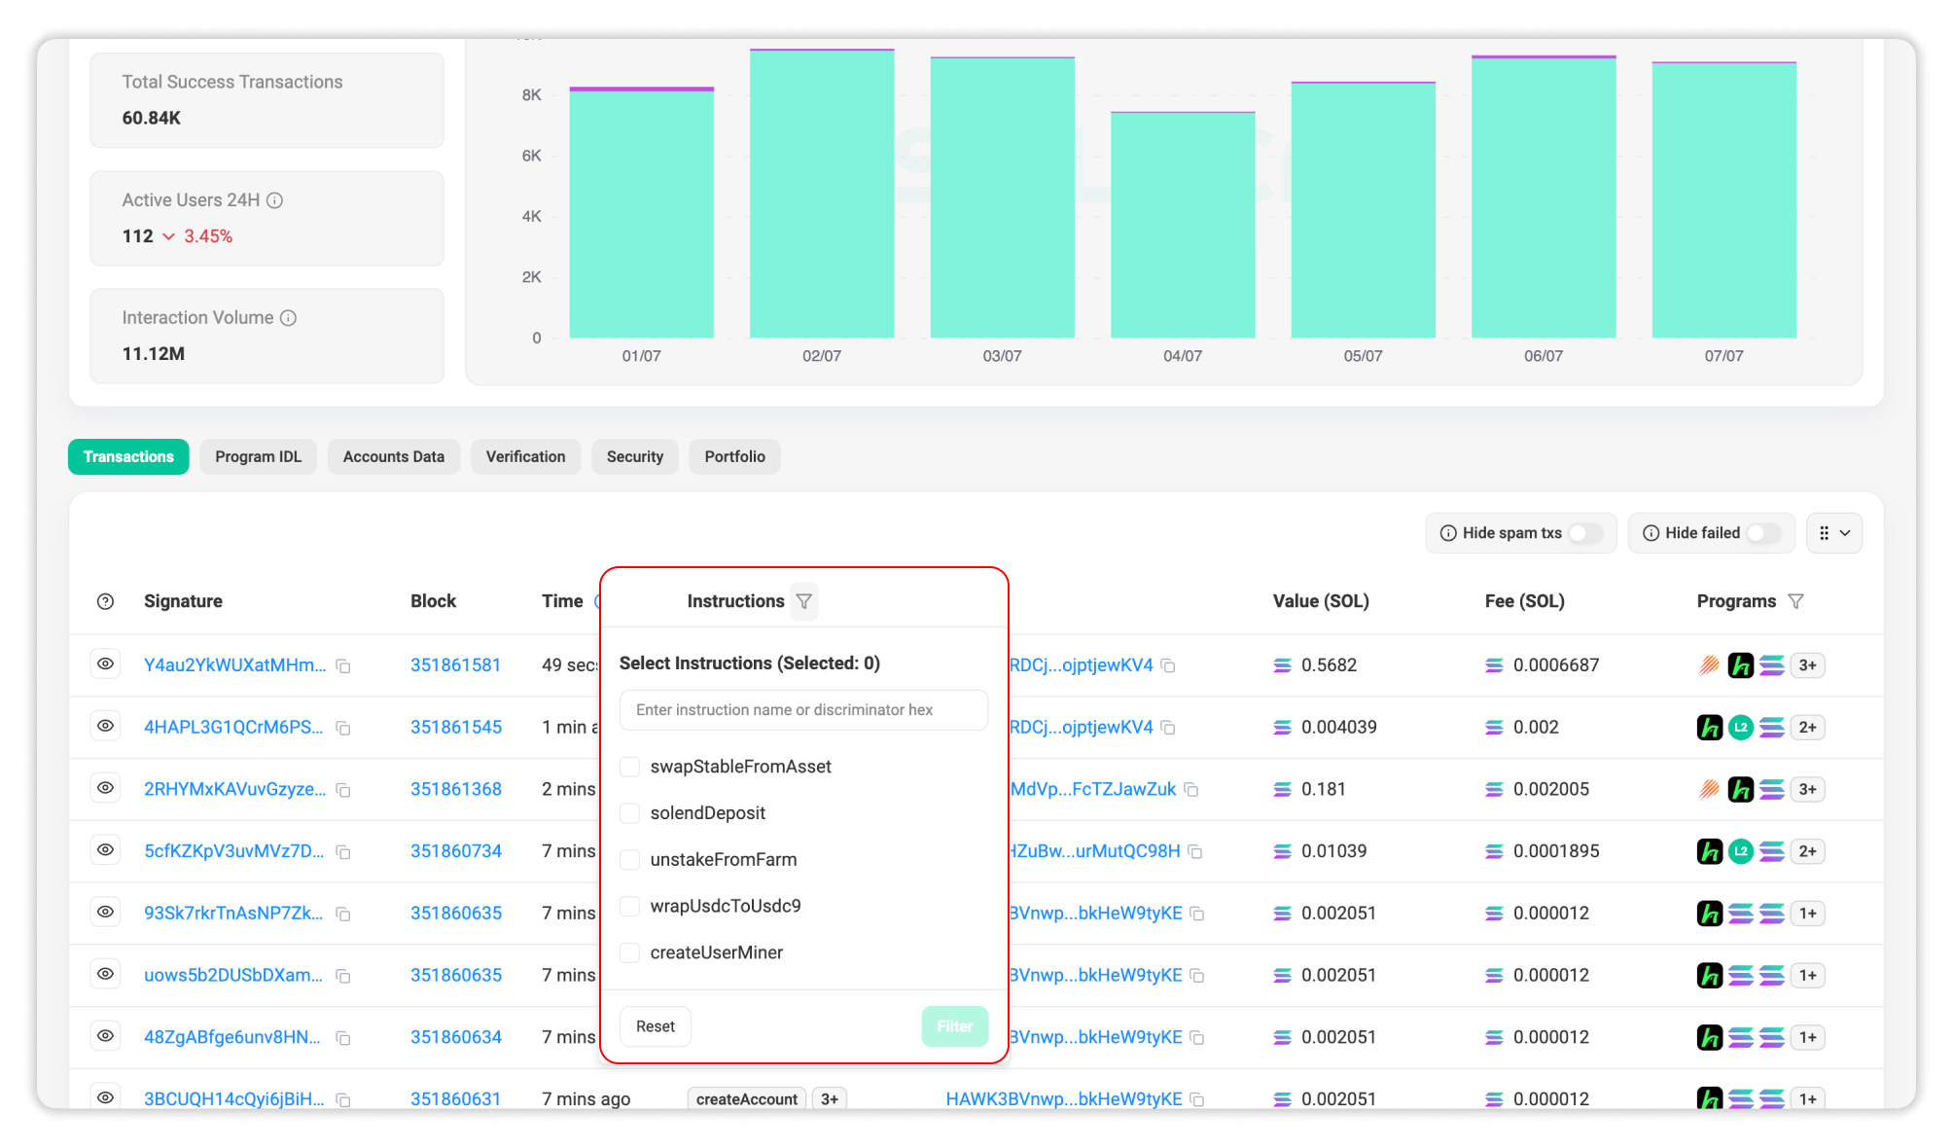Viewport: 1953px width, 1148px height.
Task: Open the column layout dropdown menu
Action: click(x=1833, y=533)
